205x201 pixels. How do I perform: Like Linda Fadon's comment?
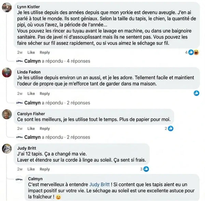tap(31, 93)
